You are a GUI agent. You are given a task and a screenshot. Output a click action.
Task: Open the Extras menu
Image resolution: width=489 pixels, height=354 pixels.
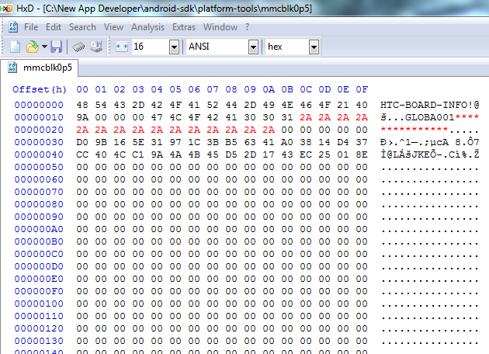click(x=184, y=27)
